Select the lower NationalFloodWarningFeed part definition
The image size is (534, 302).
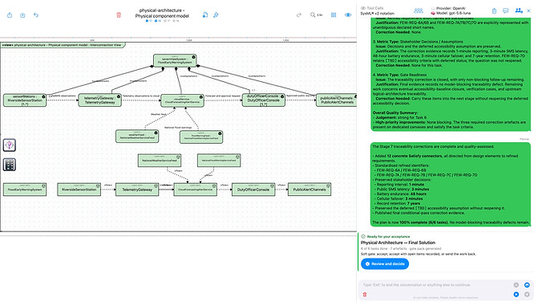pyautogui.click(x=219, y=161)
